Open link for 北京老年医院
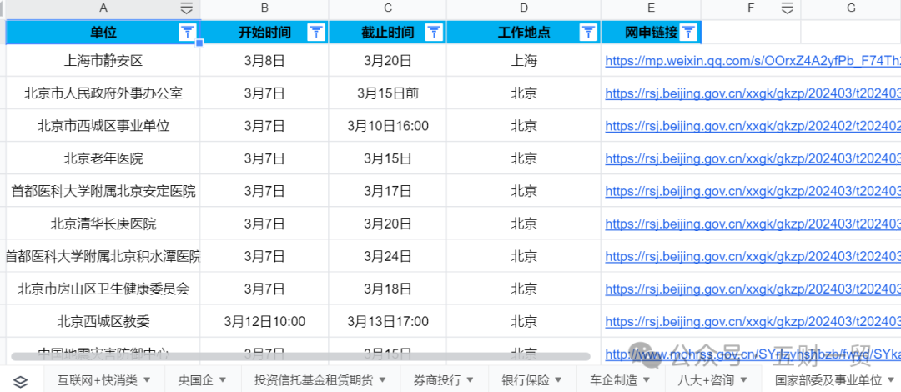Screen dimensions: 901x392 (x=753, y=158)
